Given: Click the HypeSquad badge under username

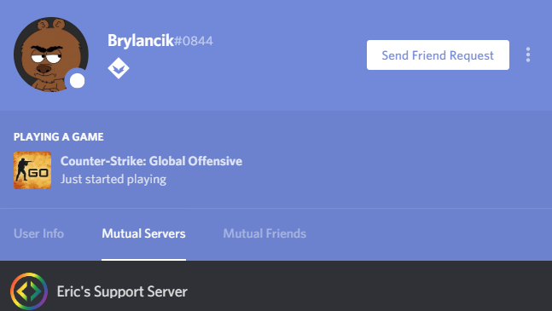Looking at the screenshot, I should (119, 68).
